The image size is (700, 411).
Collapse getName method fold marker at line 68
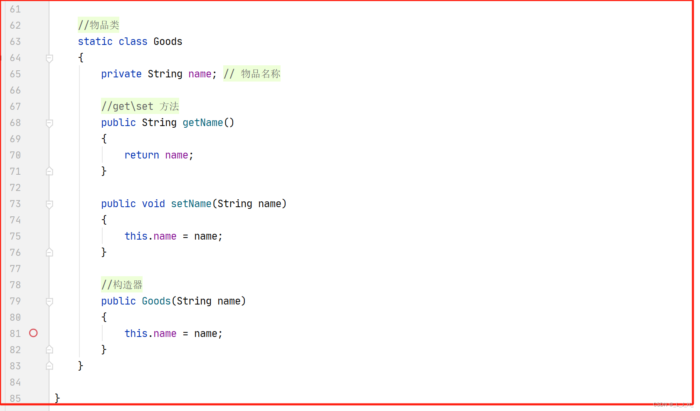49,123
